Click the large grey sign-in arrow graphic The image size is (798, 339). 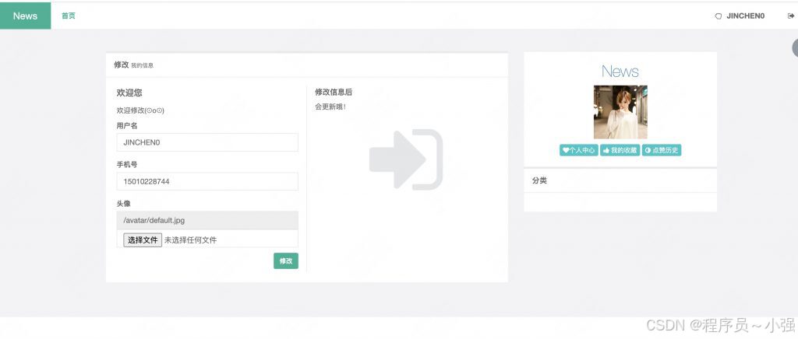pyautogui.click(x=406, y=159)
